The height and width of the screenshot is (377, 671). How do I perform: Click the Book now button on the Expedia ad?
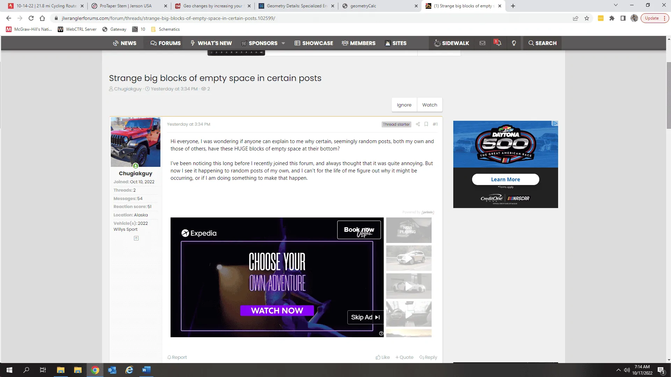359,230
